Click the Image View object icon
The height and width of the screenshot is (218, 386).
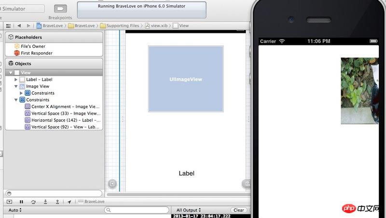coord(22,87)
